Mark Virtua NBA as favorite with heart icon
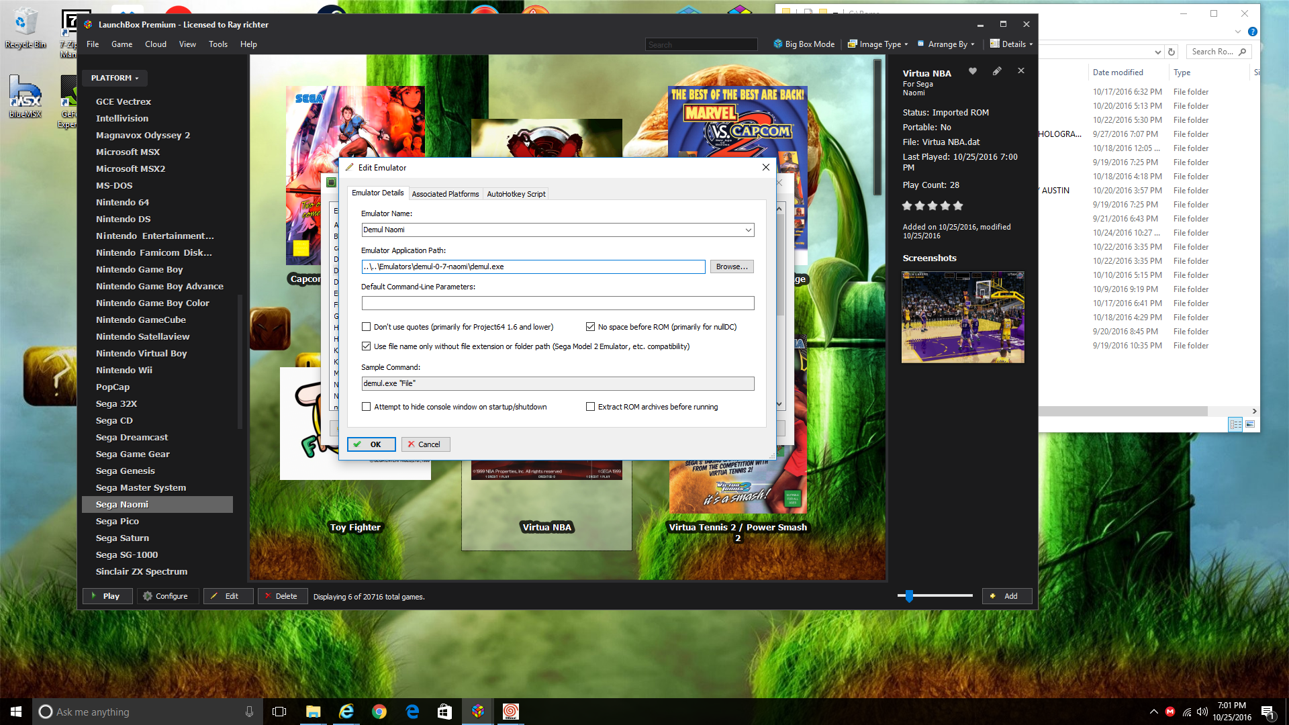This screenshot has height=725, width=1289. click(973, 71)
